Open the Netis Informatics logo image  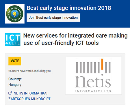tap(94, 76)
